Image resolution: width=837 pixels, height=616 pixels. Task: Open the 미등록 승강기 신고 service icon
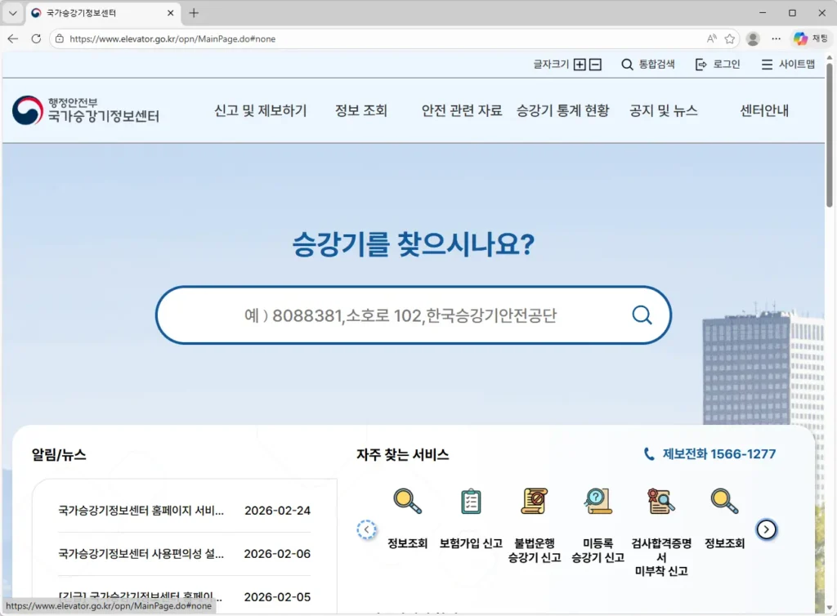[x=597, y=502]
